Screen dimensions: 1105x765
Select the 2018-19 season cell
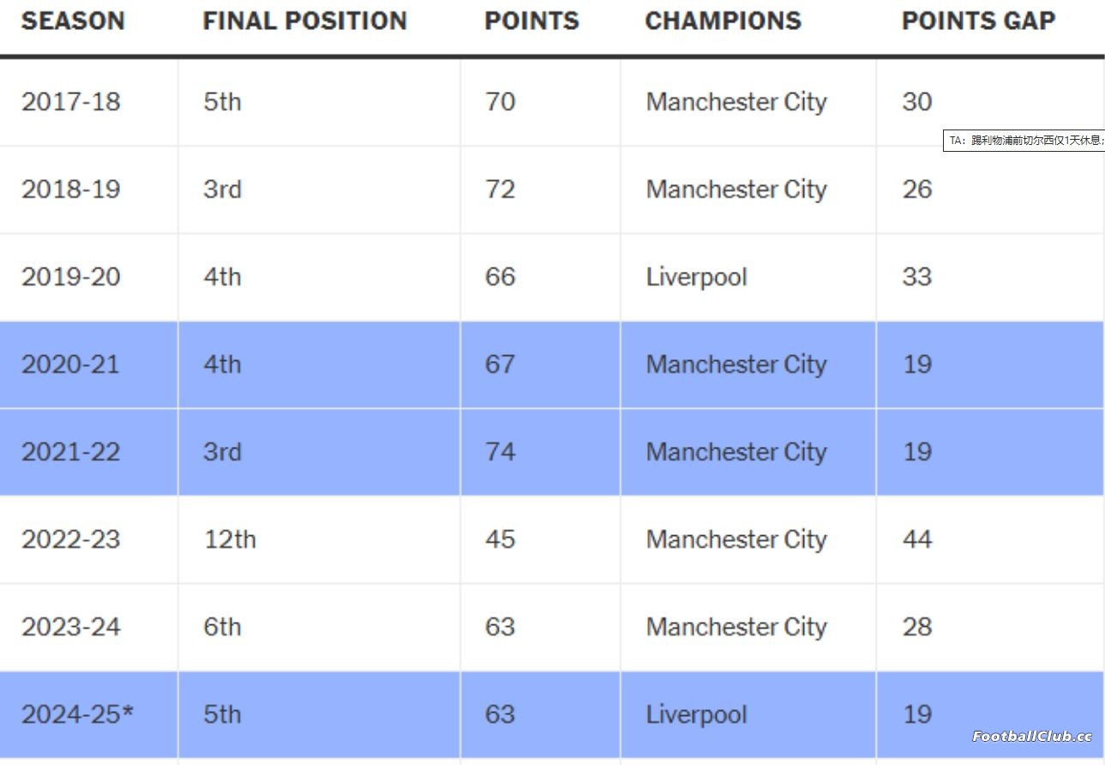click(x=88, y=190)
